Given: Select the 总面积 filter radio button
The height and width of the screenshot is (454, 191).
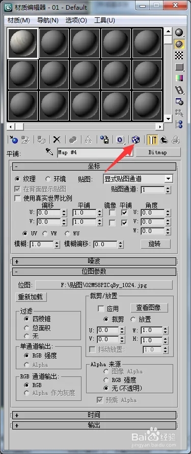Looking at the screenshot, I should click(27, 328).
